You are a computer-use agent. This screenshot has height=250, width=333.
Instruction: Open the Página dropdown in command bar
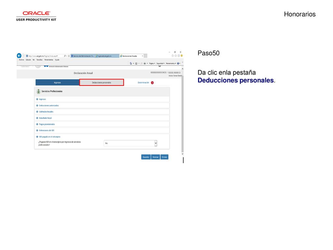(152, 63)
